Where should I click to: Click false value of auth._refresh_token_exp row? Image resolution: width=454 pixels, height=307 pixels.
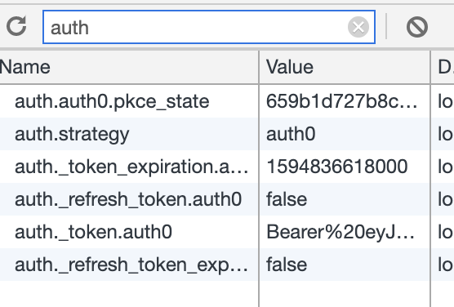[x=345, y=265]
